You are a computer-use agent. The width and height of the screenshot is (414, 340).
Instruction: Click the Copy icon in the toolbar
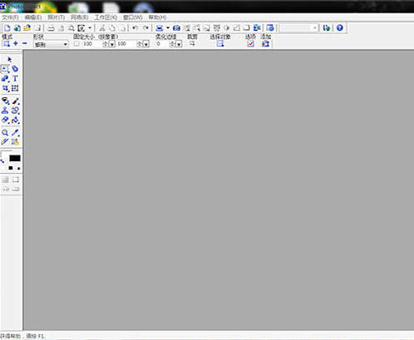(112, 28)
